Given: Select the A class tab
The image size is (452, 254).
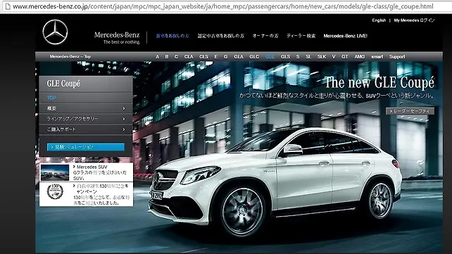Looking at the screenshot, I should [x=158, y=57].
